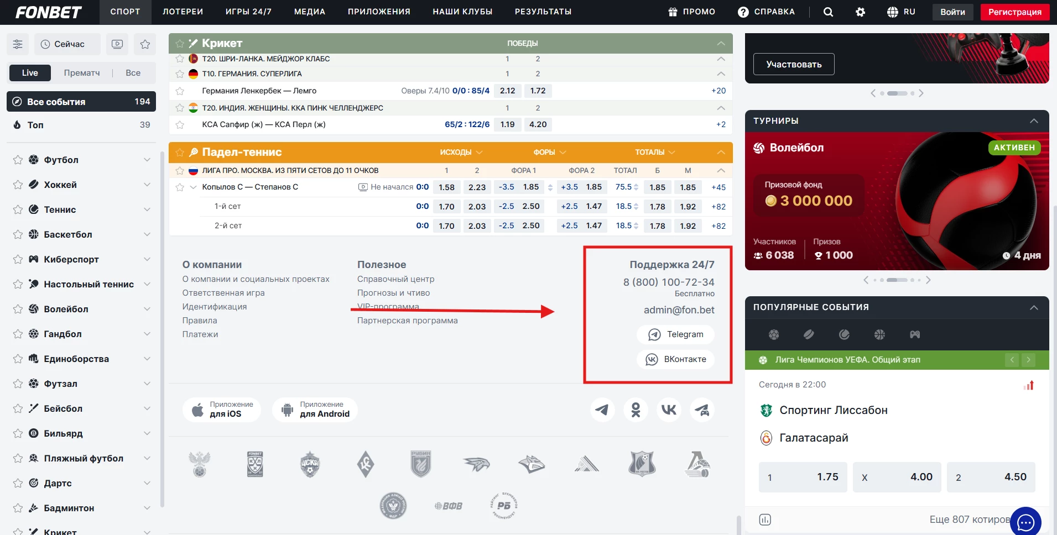Select tennis icon in popular events
The height and width of the screenshot is (535, 1057).
[x=844, y=334]
